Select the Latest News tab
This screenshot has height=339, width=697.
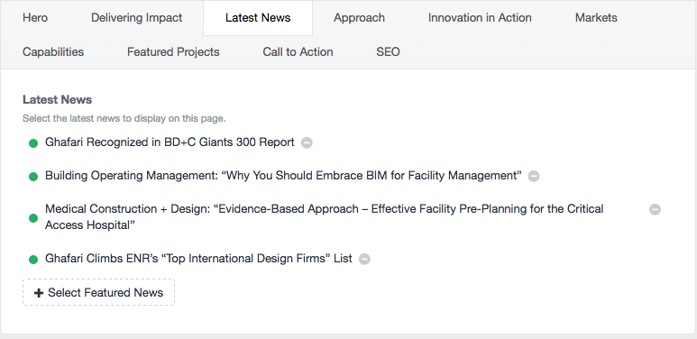tap(258, 18)
